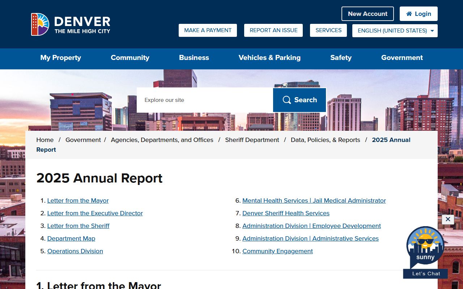The height and width of the screenshot is (289, 463).
Task: Click the Denver Mile High City logo
Action: coord(71,25)
